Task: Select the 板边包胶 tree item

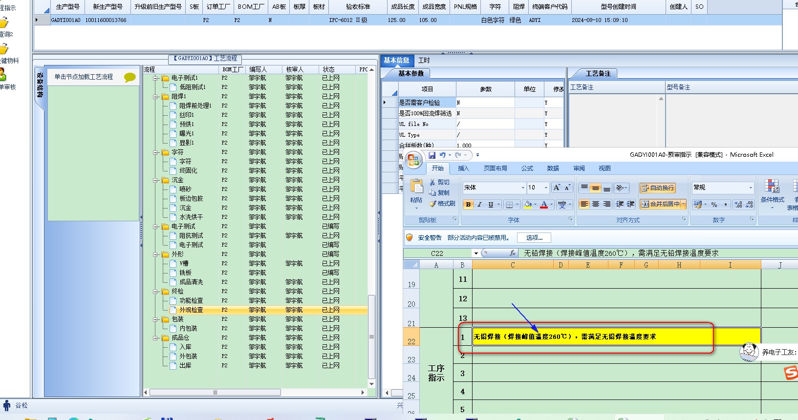Action: coord(191,199)
